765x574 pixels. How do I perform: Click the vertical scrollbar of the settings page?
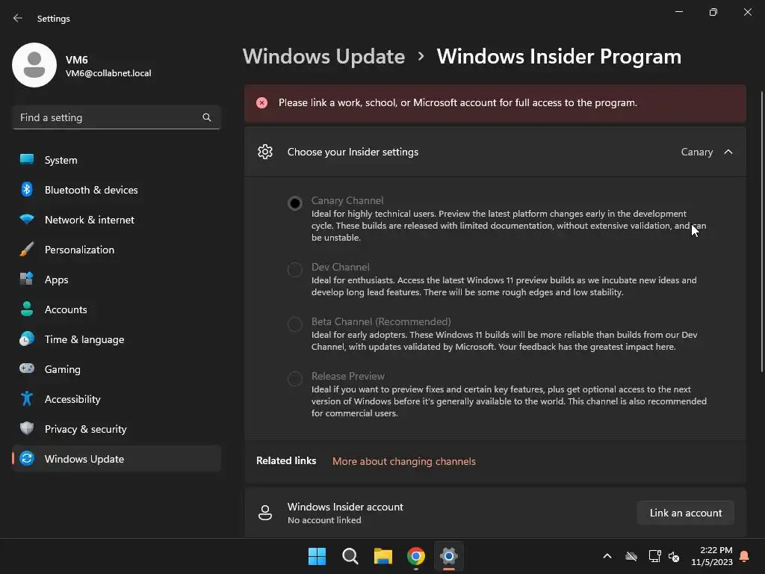pyautogui.click(x=762, y=232)
